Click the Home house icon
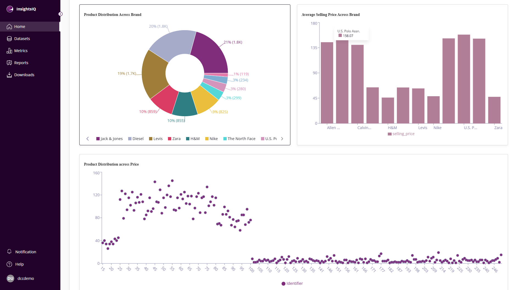 click(9, 26)
